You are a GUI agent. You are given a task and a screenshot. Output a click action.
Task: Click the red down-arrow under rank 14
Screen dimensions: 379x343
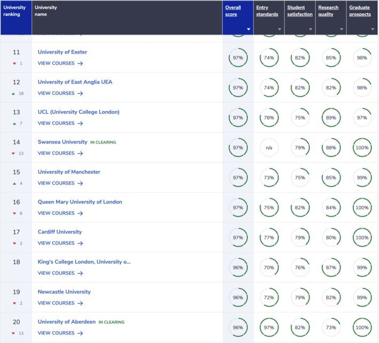[14, 153]
